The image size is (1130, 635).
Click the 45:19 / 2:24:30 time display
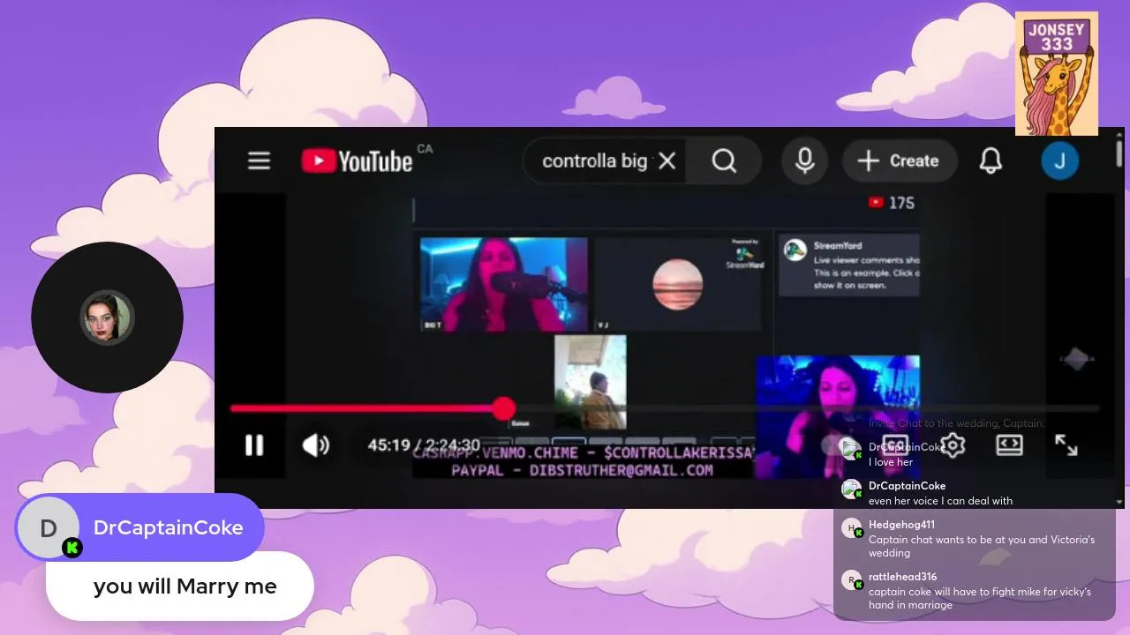pos(424,445)
